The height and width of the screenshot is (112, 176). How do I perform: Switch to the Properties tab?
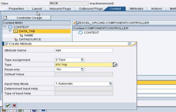pos(16,9)
